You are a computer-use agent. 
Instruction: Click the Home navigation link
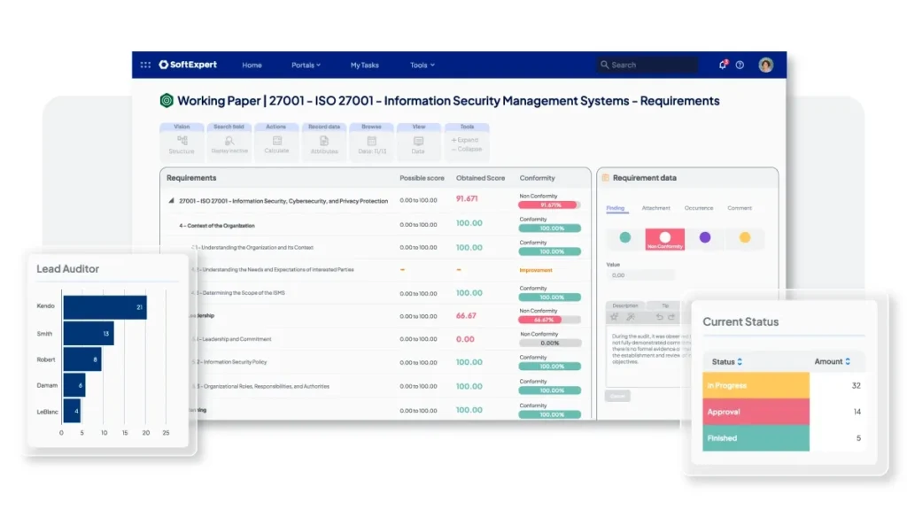(x=252, y=65)
